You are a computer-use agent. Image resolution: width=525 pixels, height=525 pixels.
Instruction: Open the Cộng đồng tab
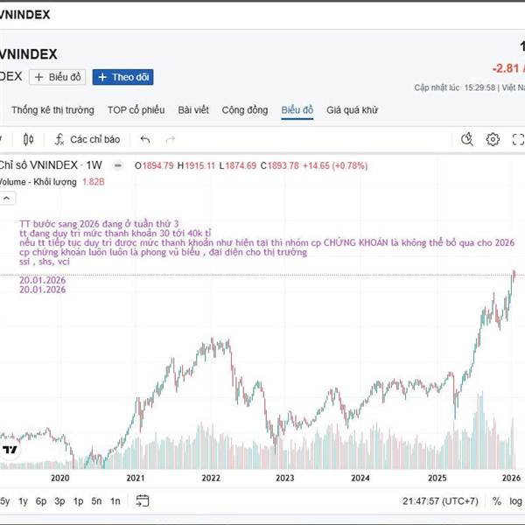pyautogui.click(x=245, y=110)
